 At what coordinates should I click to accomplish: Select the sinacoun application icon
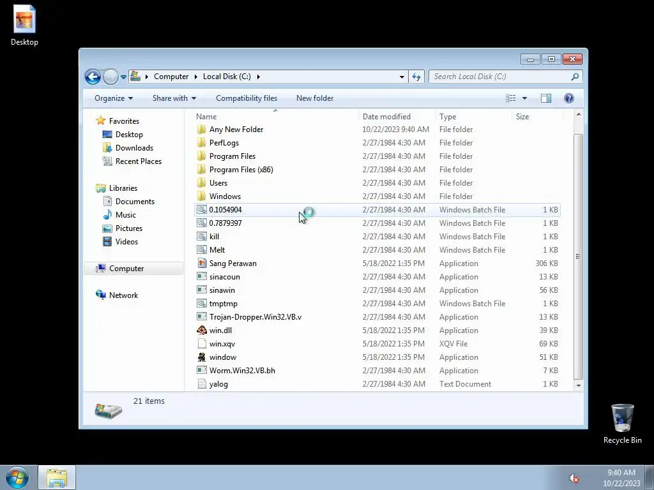(x=201, y=277)
